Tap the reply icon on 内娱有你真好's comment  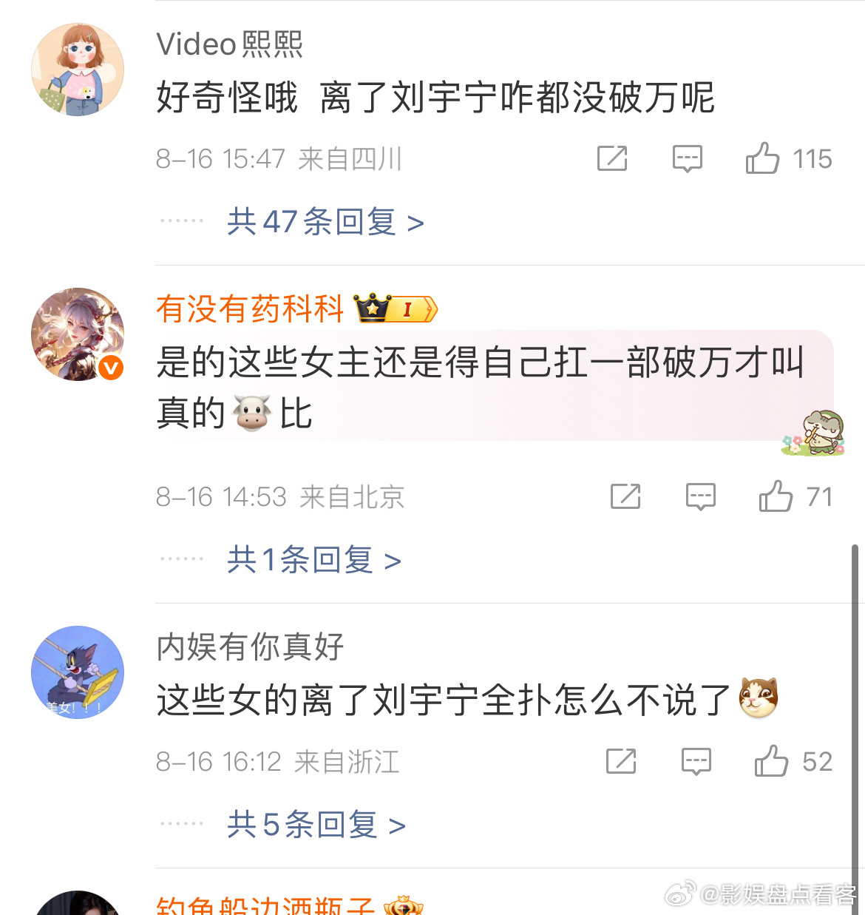(696, 762)
